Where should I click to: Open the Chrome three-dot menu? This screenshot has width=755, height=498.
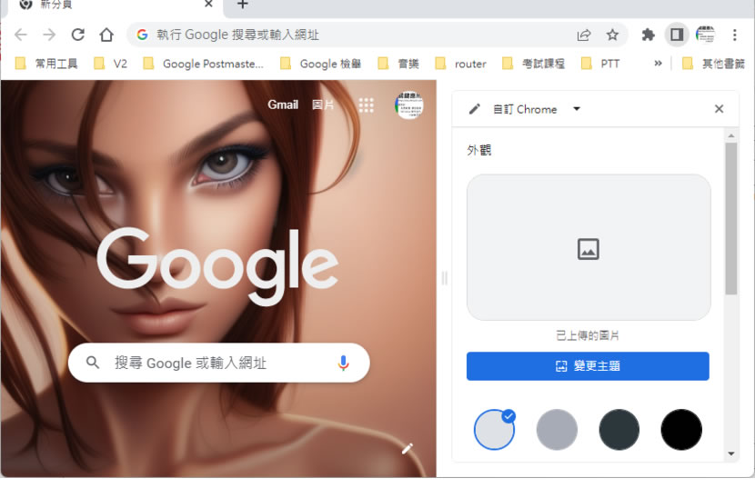[734, 35]
